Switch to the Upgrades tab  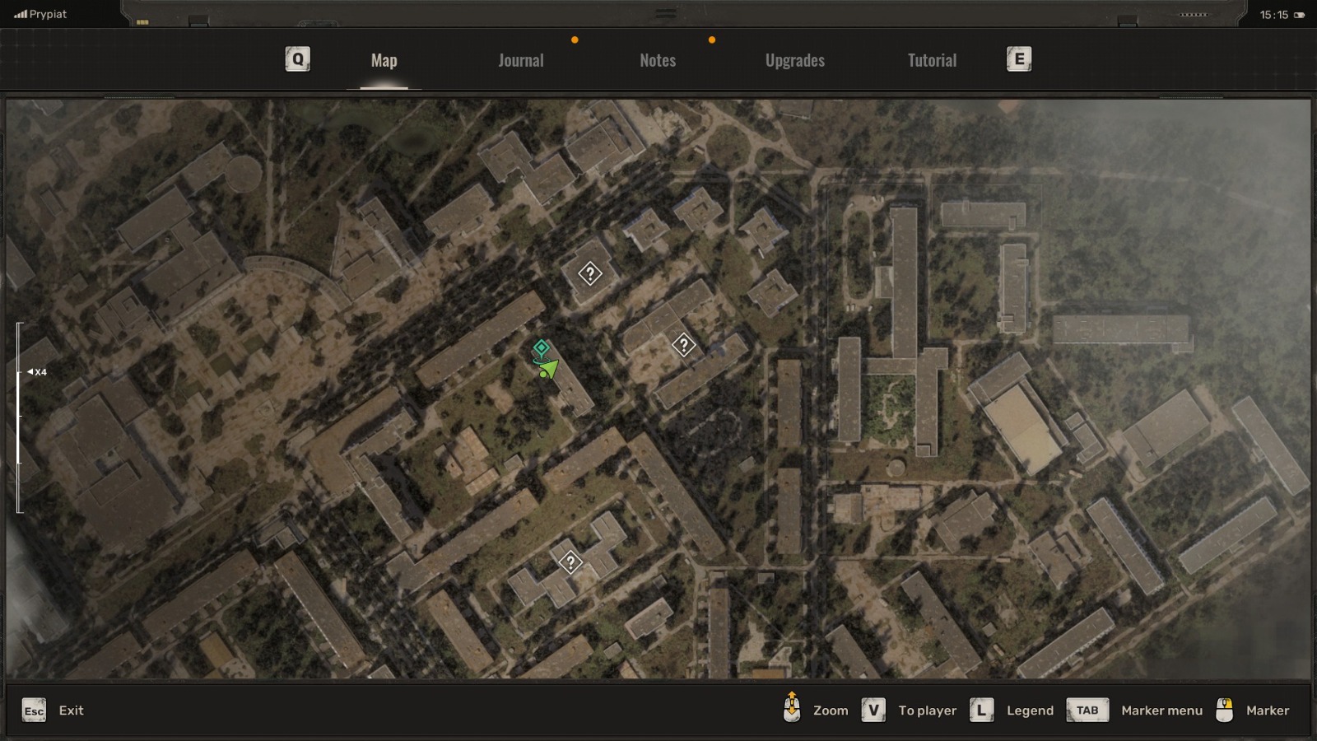point(794,60)
